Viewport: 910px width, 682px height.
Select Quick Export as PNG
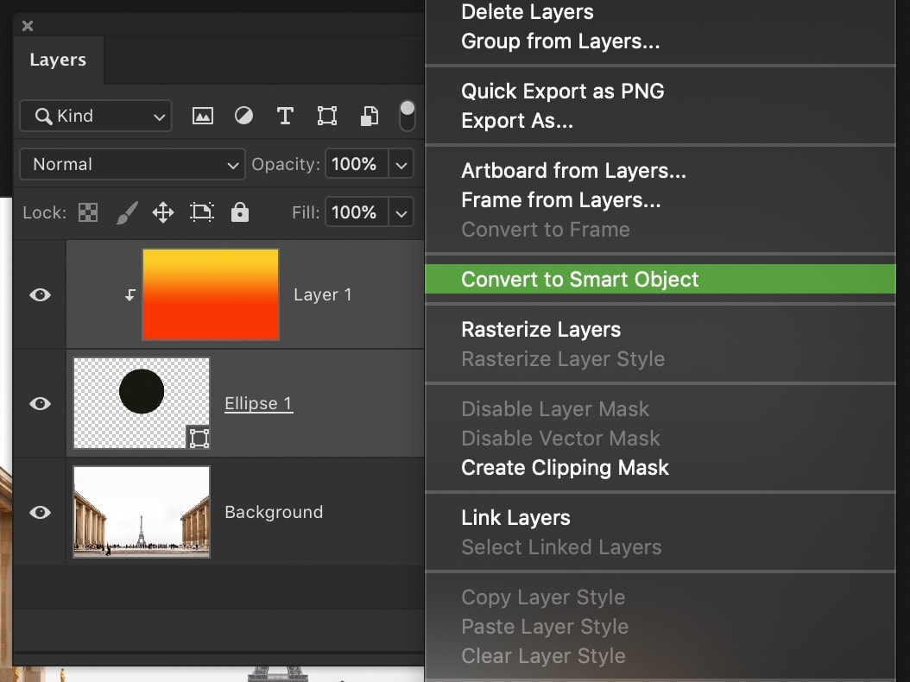(x=563, y=91)
